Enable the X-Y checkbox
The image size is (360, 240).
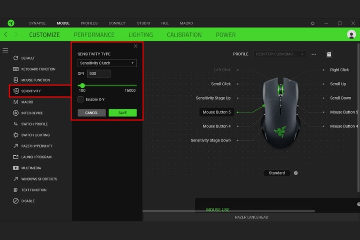click(x=81, y=99)
